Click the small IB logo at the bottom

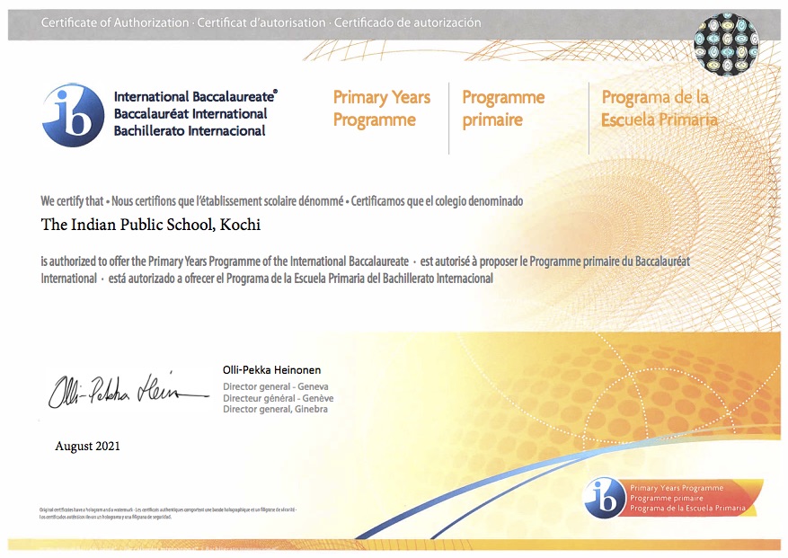click(604, 497)
